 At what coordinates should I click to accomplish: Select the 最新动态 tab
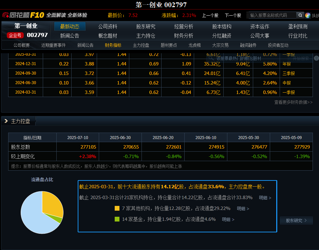[70, 26]
